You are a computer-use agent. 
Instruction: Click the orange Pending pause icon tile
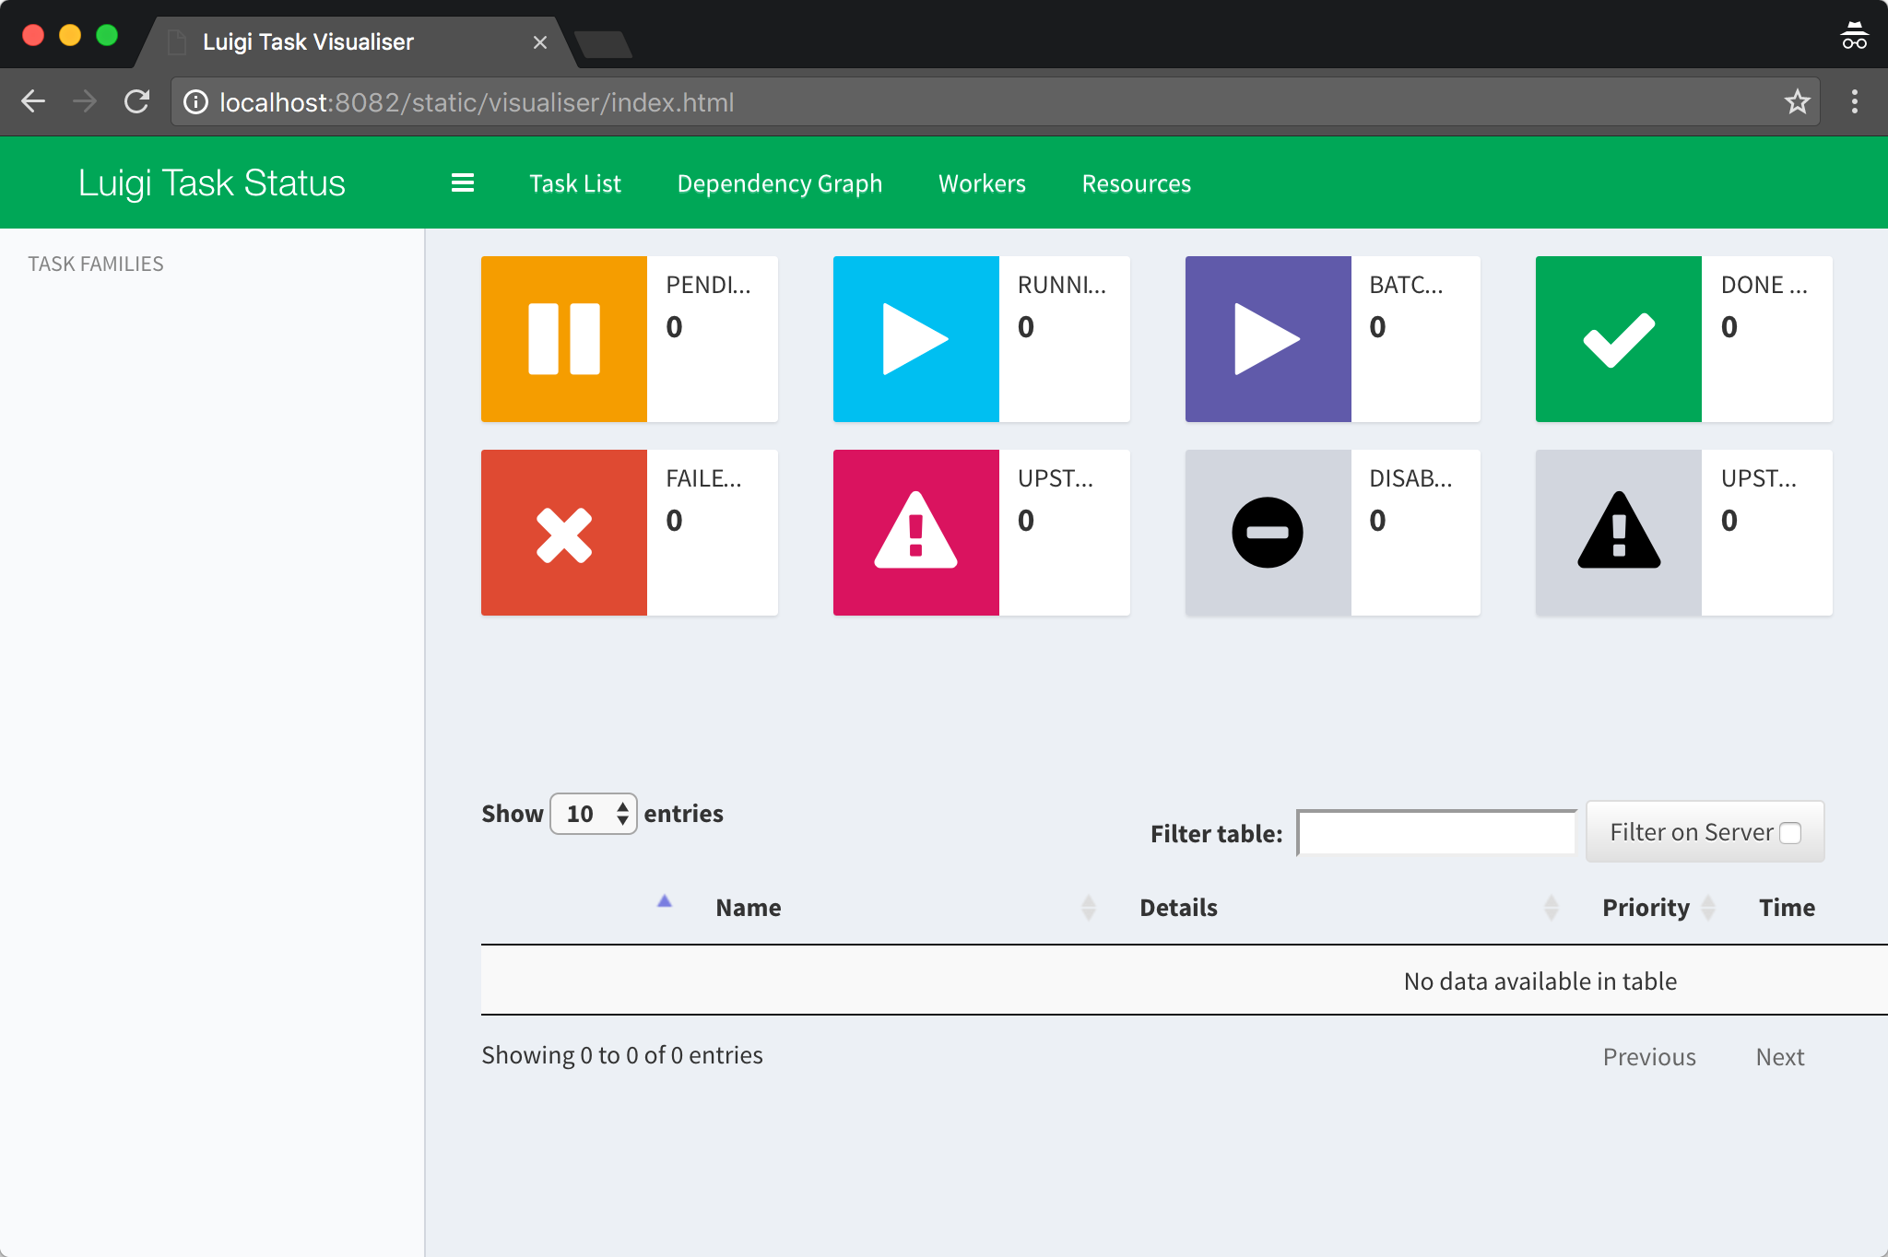[x=564, y=339]
